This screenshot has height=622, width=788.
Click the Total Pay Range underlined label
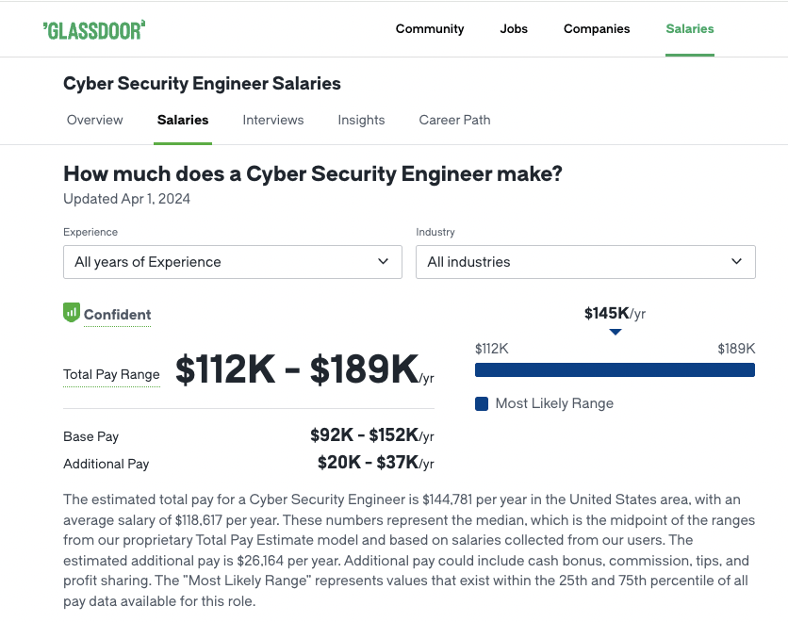pos(111,375)
